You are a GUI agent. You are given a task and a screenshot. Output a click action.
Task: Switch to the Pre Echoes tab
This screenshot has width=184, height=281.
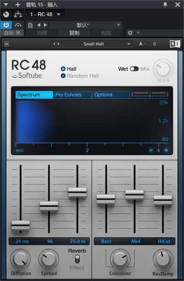[73, 95]
